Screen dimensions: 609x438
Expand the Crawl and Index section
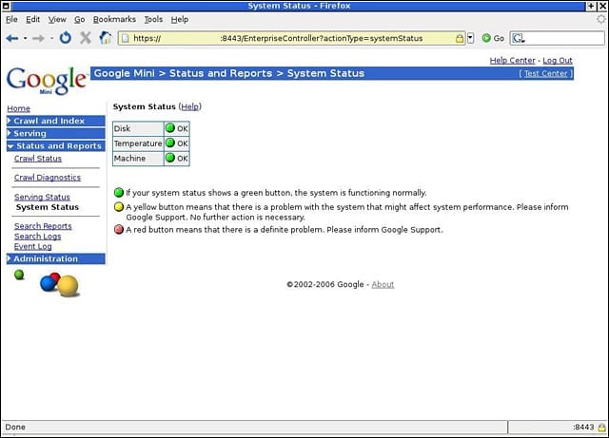point(55,121)
